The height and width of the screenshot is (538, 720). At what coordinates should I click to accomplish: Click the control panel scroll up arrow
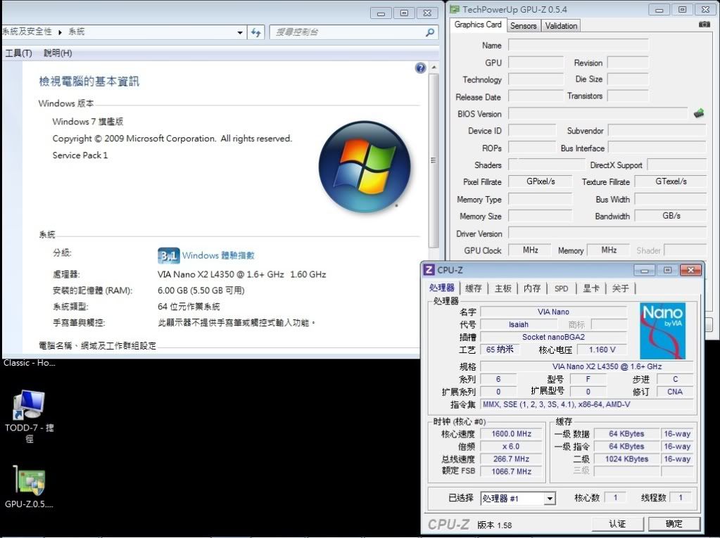pyautogui.click(x=434, y=68)
